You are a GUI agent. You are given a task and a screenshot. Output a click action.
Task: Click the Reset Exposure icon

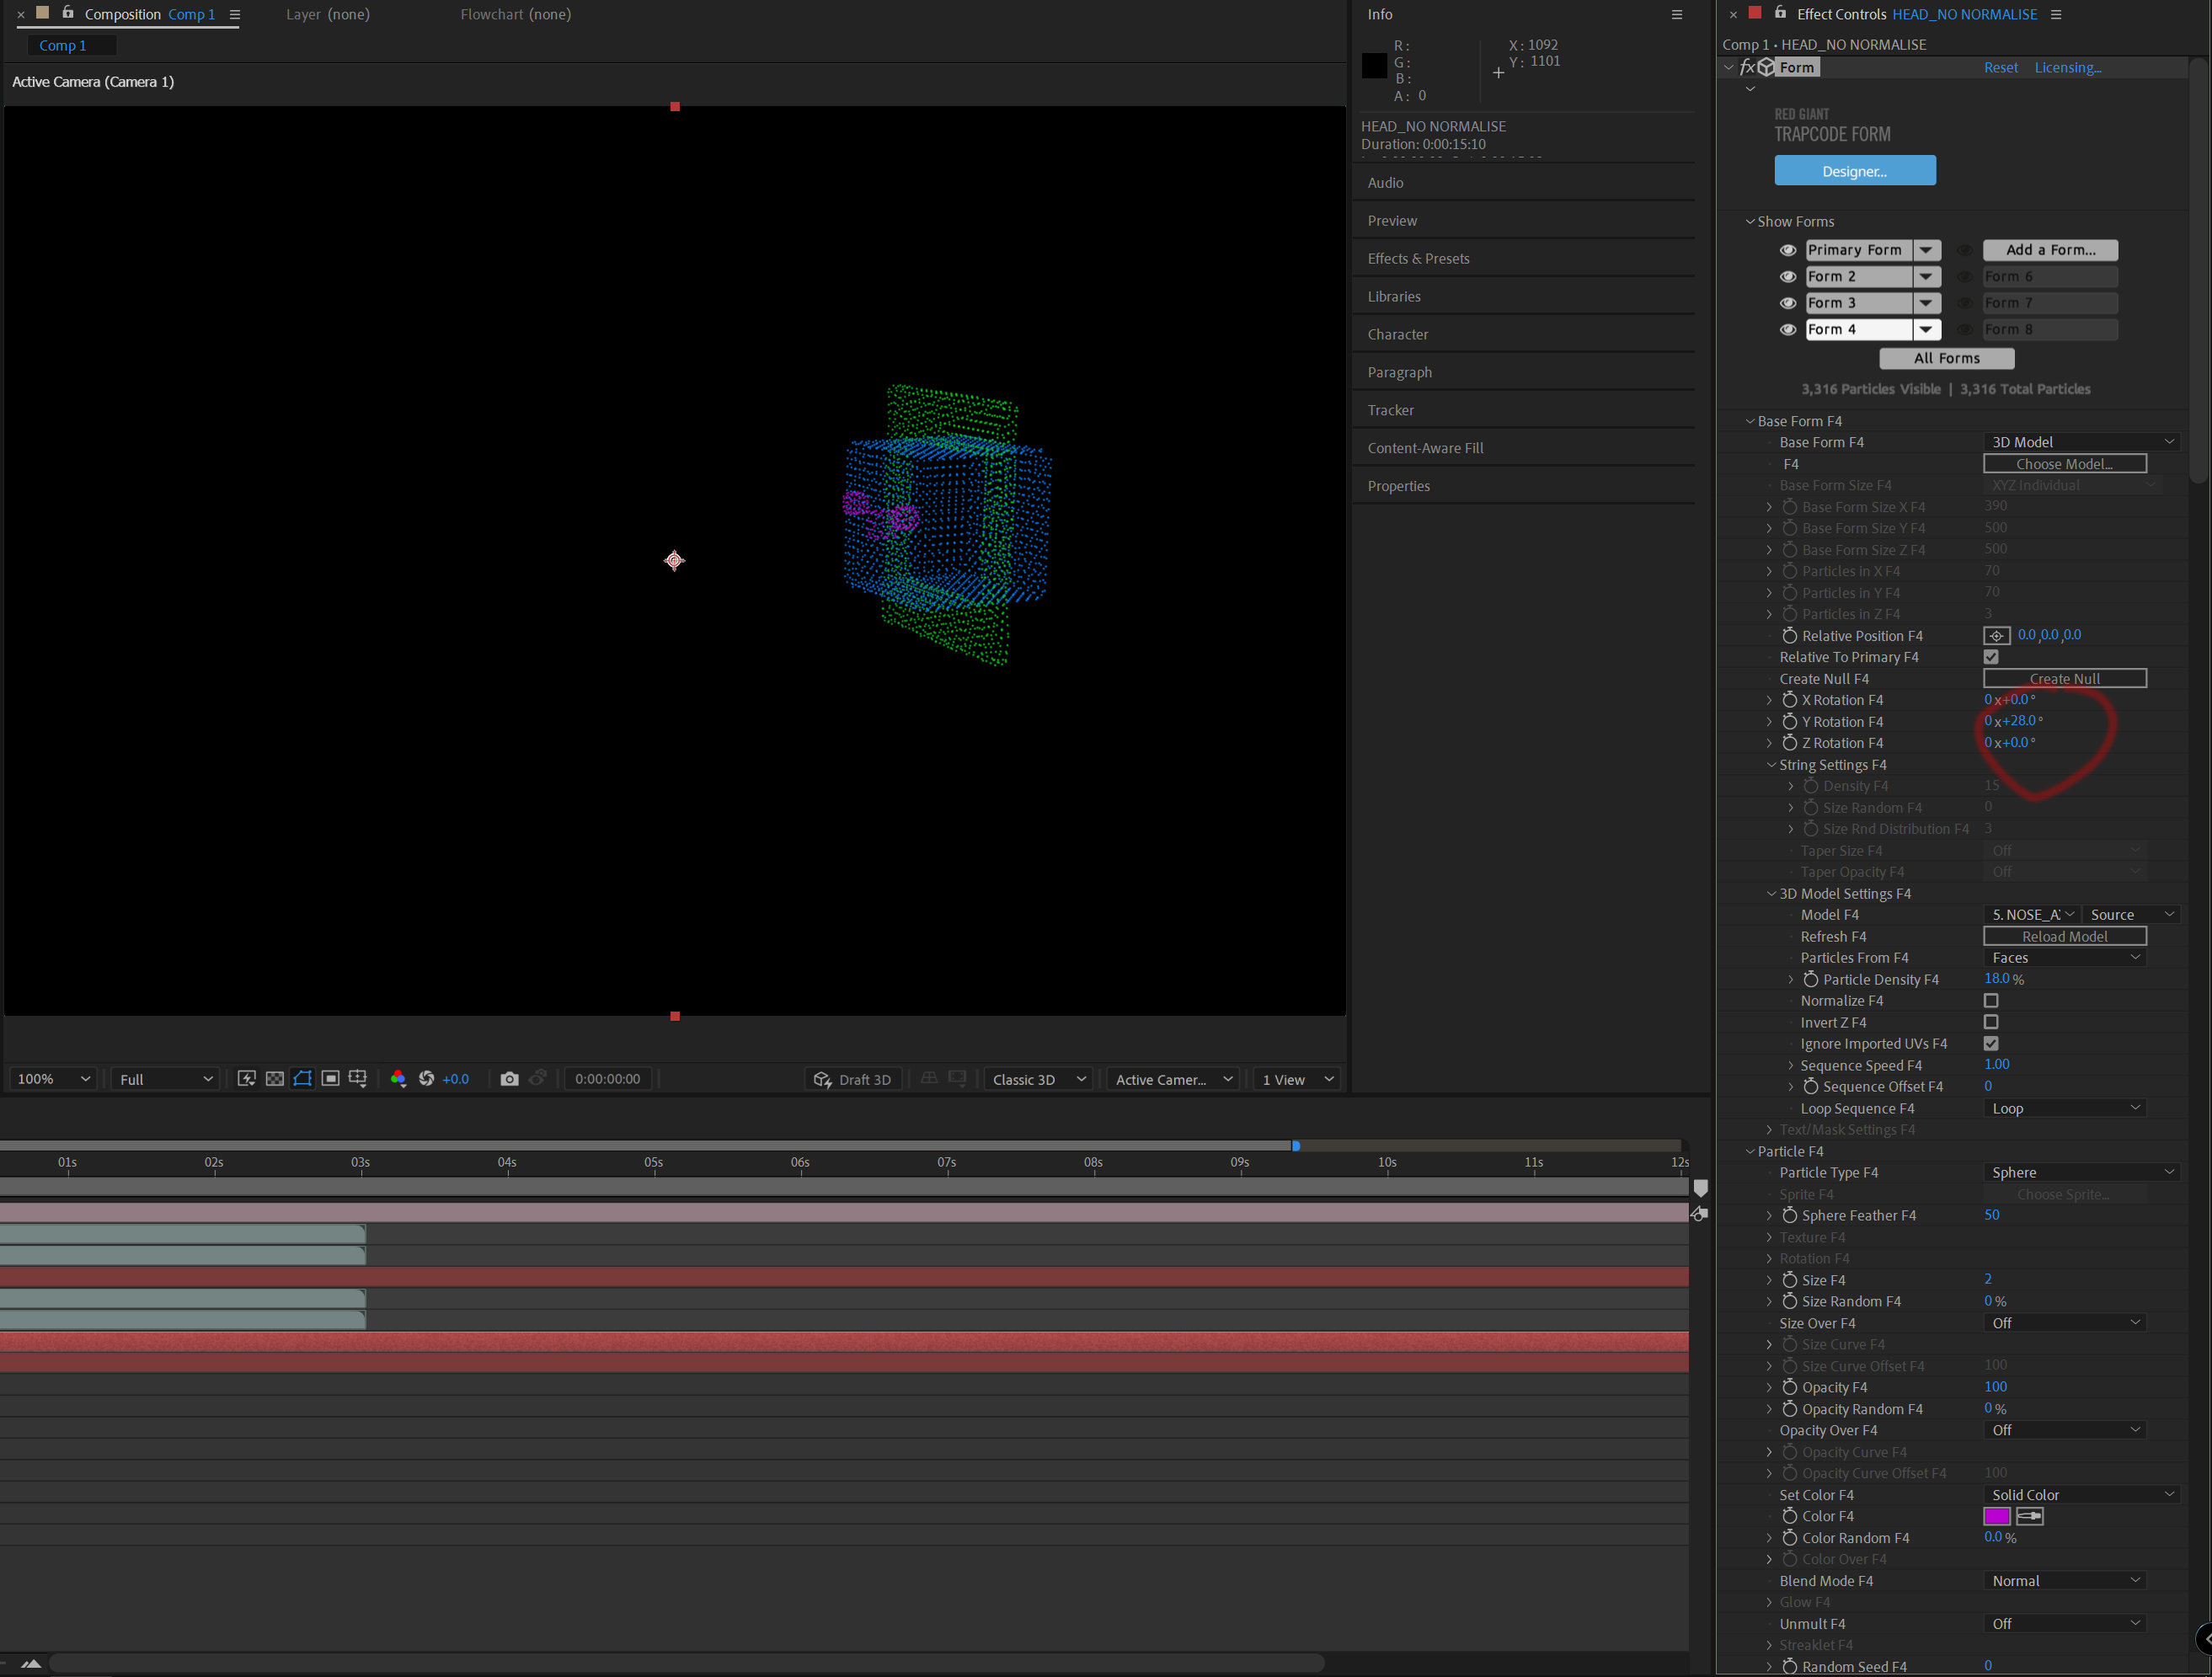(x=426, y=1078)
